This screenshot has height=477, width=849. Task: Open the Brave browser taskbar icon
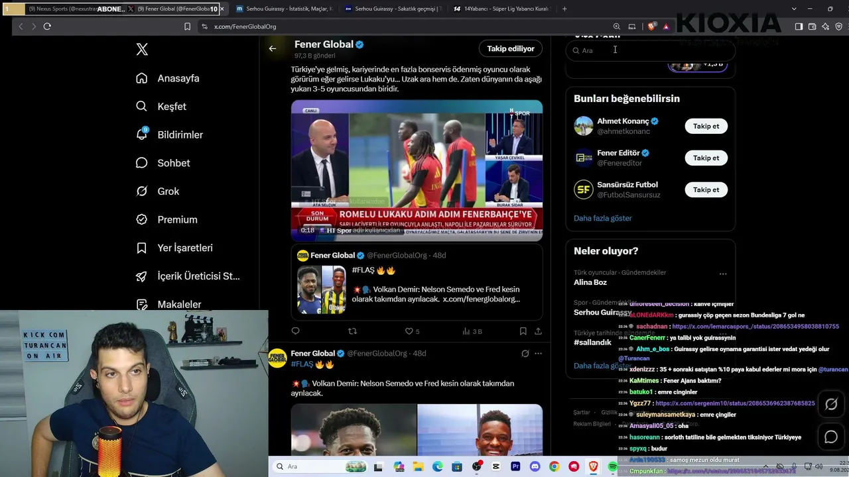(x=593, y=466)
